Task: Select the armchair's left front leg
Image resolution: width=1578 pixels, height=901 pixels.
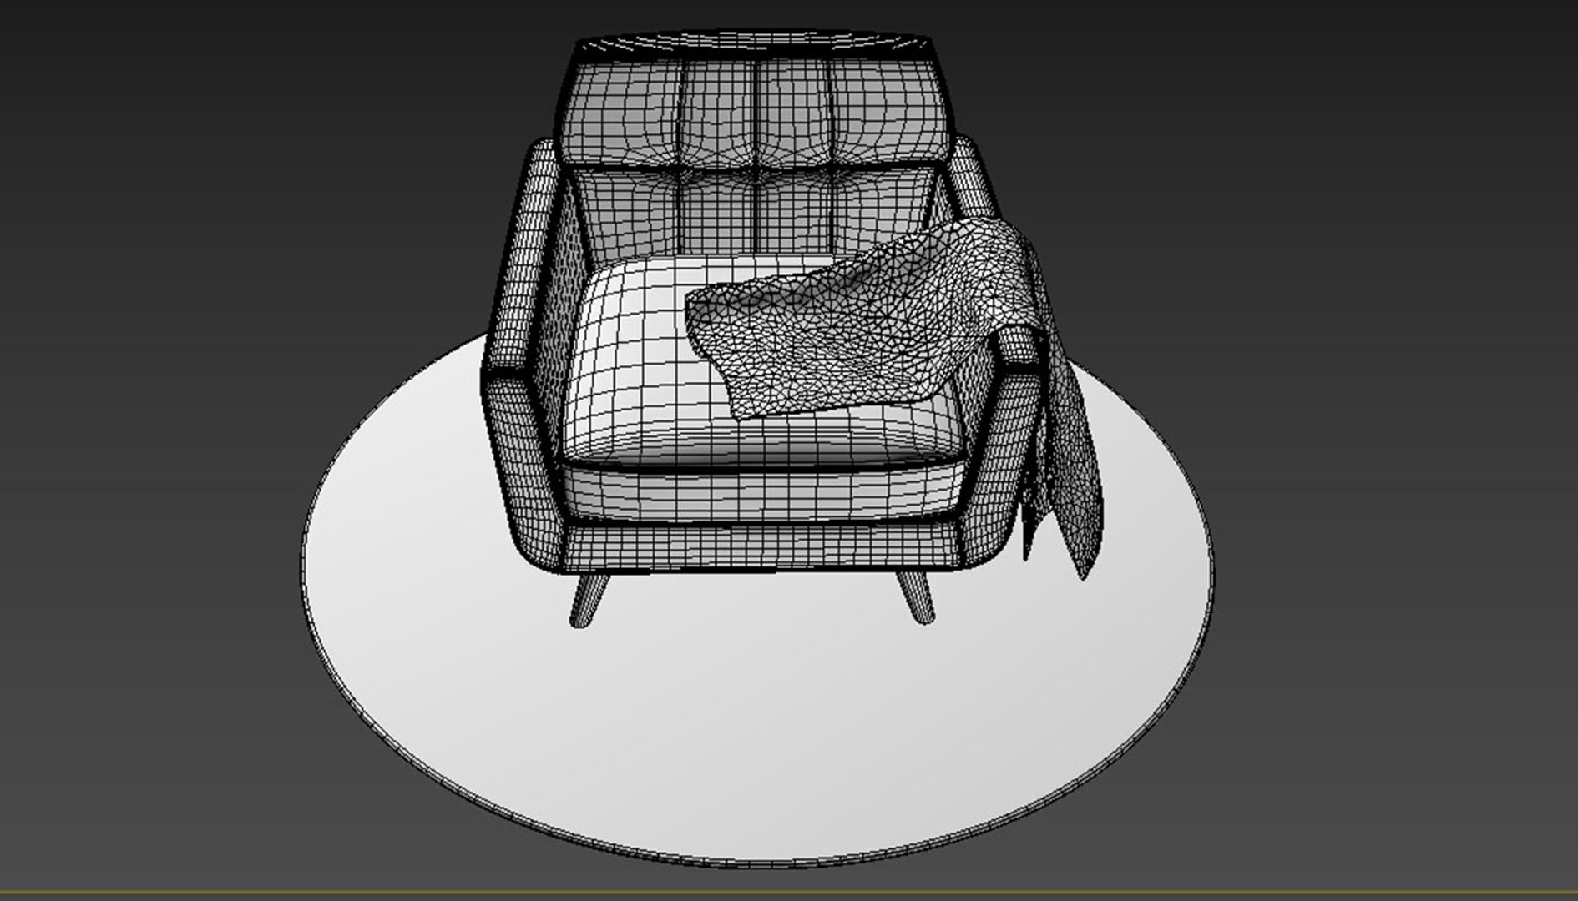Action: click(588, 599)
